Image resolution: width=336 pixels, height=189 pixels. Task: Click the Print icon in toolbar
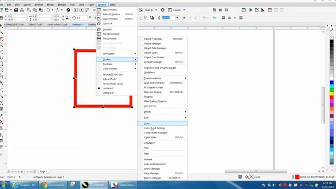point(22,10)
